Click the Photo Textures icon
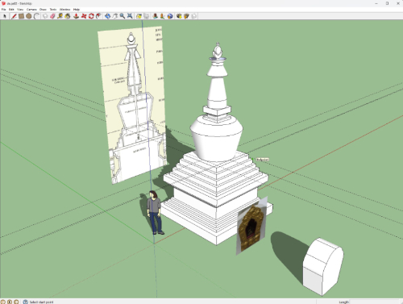 162,16
